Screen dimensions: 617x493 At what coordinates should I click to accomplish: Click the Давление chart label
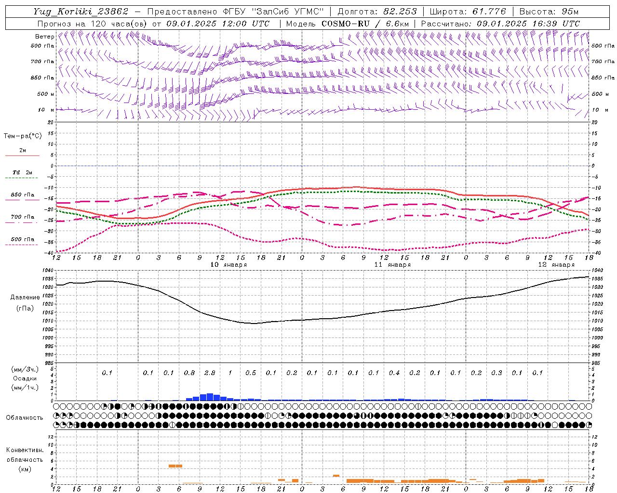pos(25,298)
